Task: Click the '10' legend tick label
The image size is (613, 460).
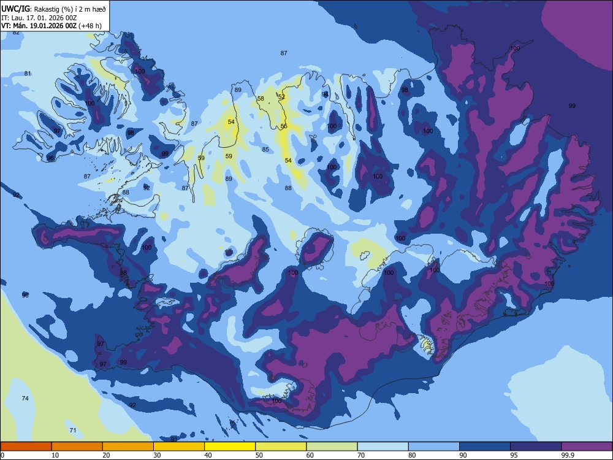Action: (55, 455)
